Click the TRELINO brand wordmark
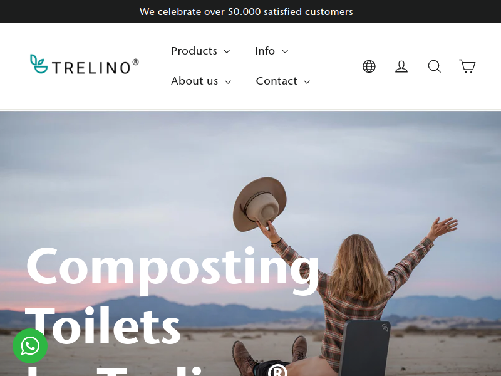The height and width of the screenshot is (376, 501). [91, 68]
